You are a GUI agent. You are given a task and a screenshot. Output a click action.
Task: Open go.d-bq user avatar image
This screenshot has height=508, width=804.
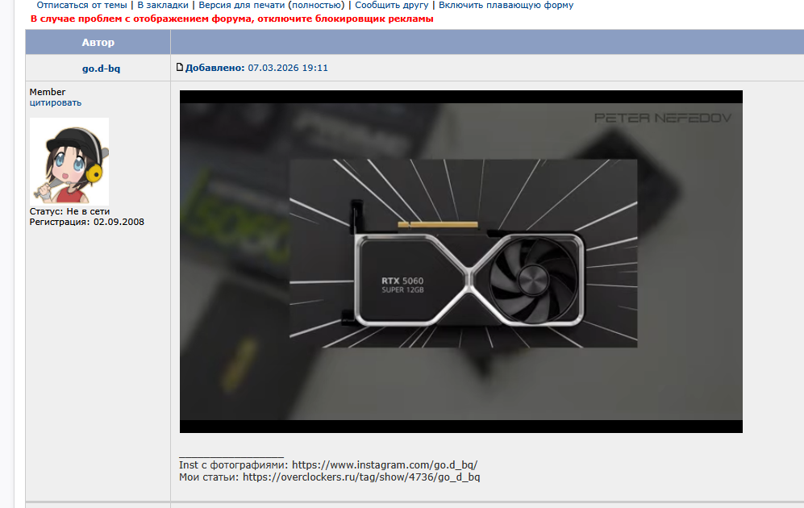click(x=69, y=161)
